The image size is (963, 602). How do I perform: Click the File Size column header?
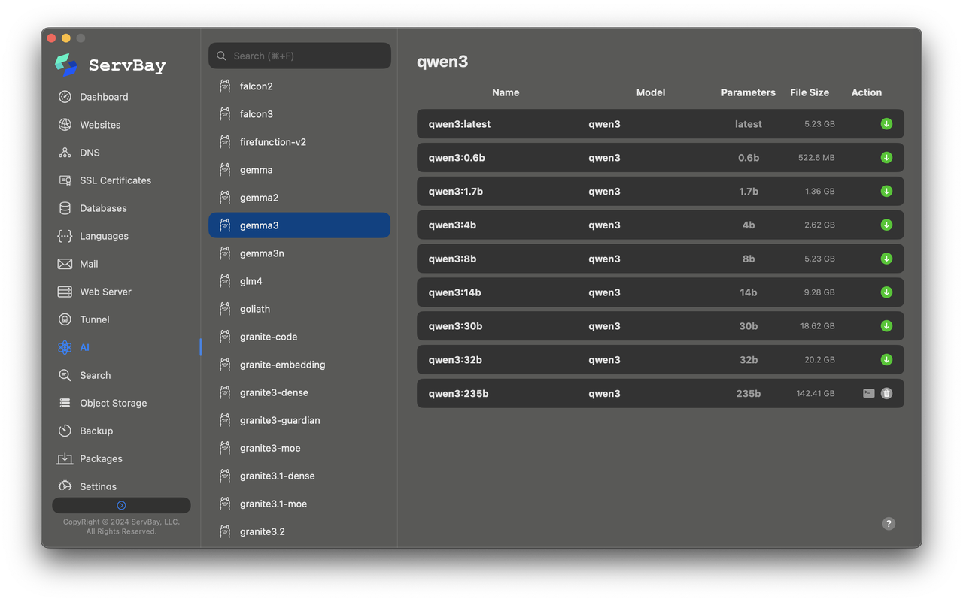(810, 92)
